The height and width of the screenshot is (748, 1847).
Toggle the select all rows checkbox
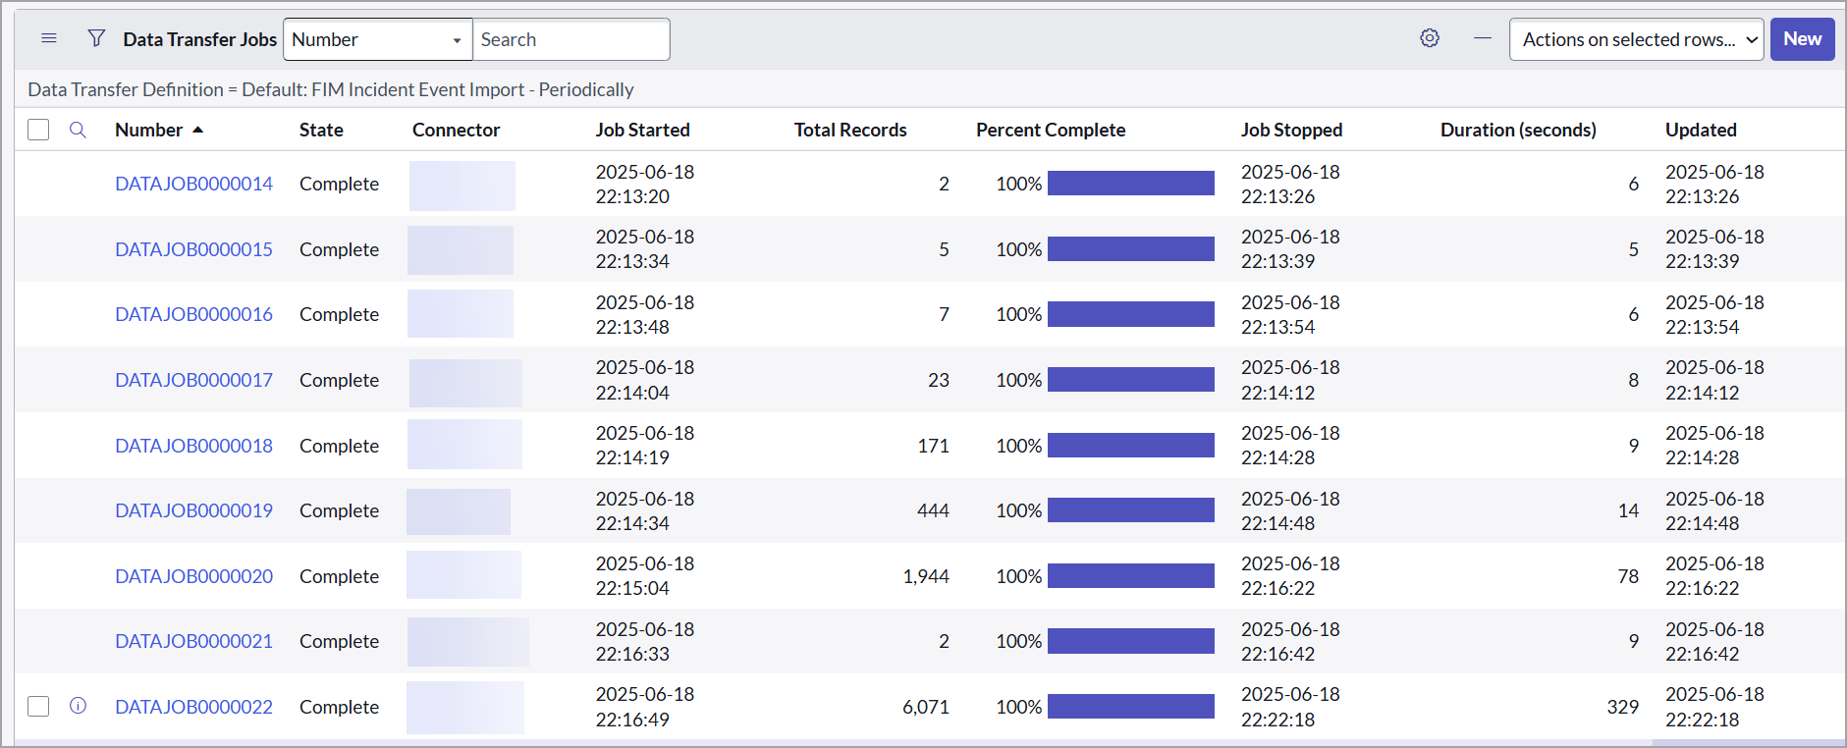point(38,130)
